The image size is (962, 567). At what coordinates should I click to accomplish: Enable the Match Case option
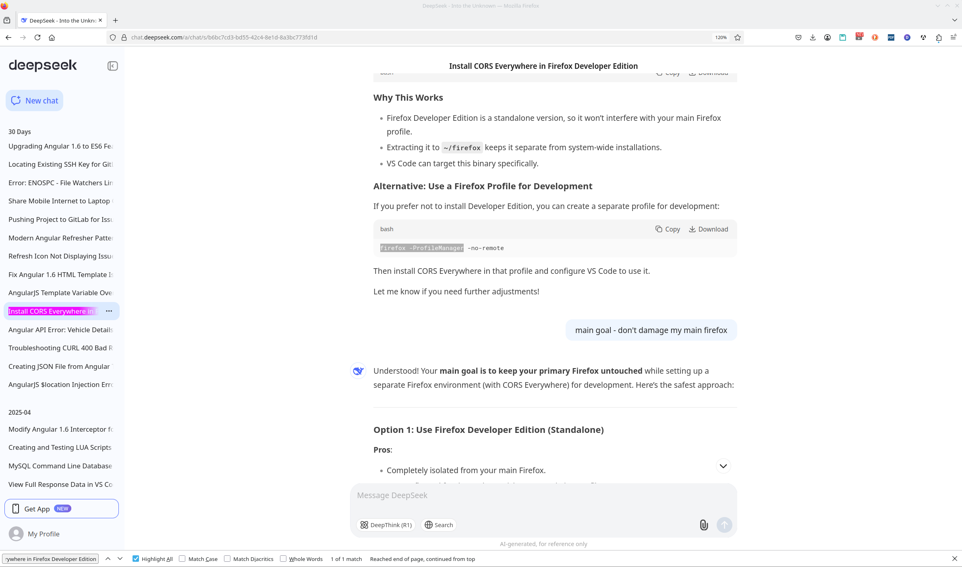(182, 559)
